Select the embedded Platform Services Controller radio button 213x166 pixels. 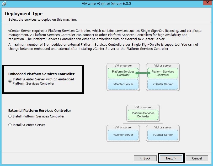(x=10, y=81)
